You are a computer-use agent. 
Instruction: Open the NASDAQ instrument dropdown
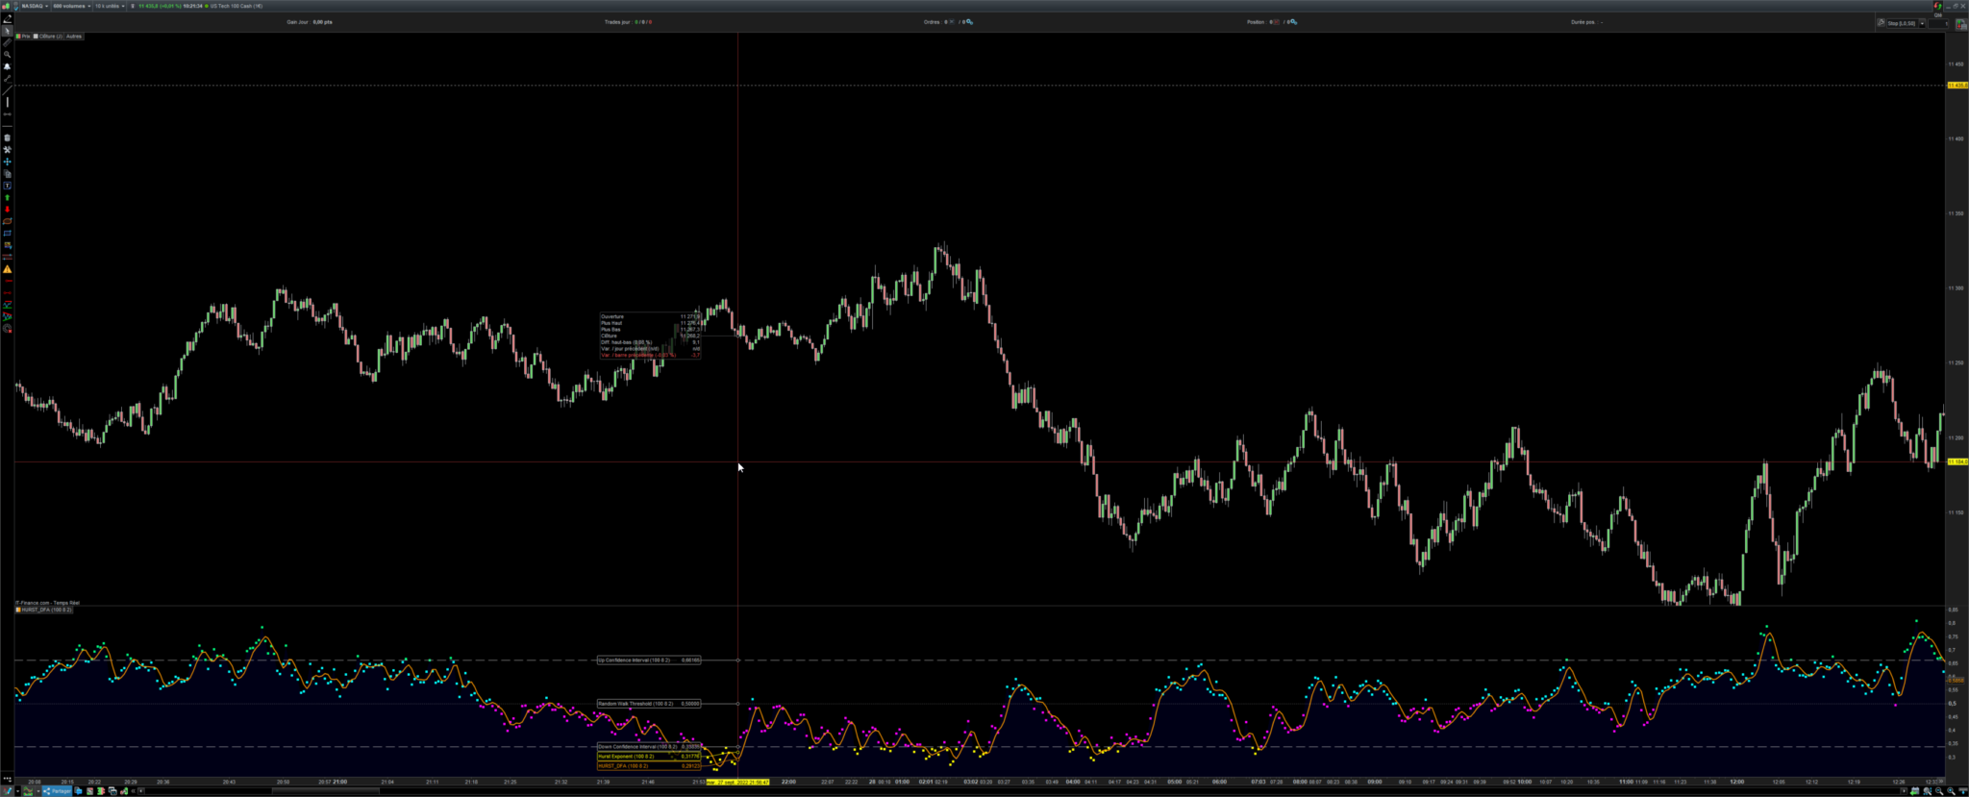coord(35,6)
